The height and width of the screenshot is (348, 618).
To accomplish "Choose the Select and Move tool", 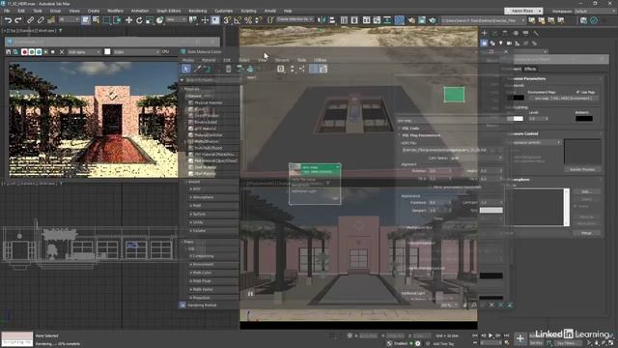I will (128, 20).
